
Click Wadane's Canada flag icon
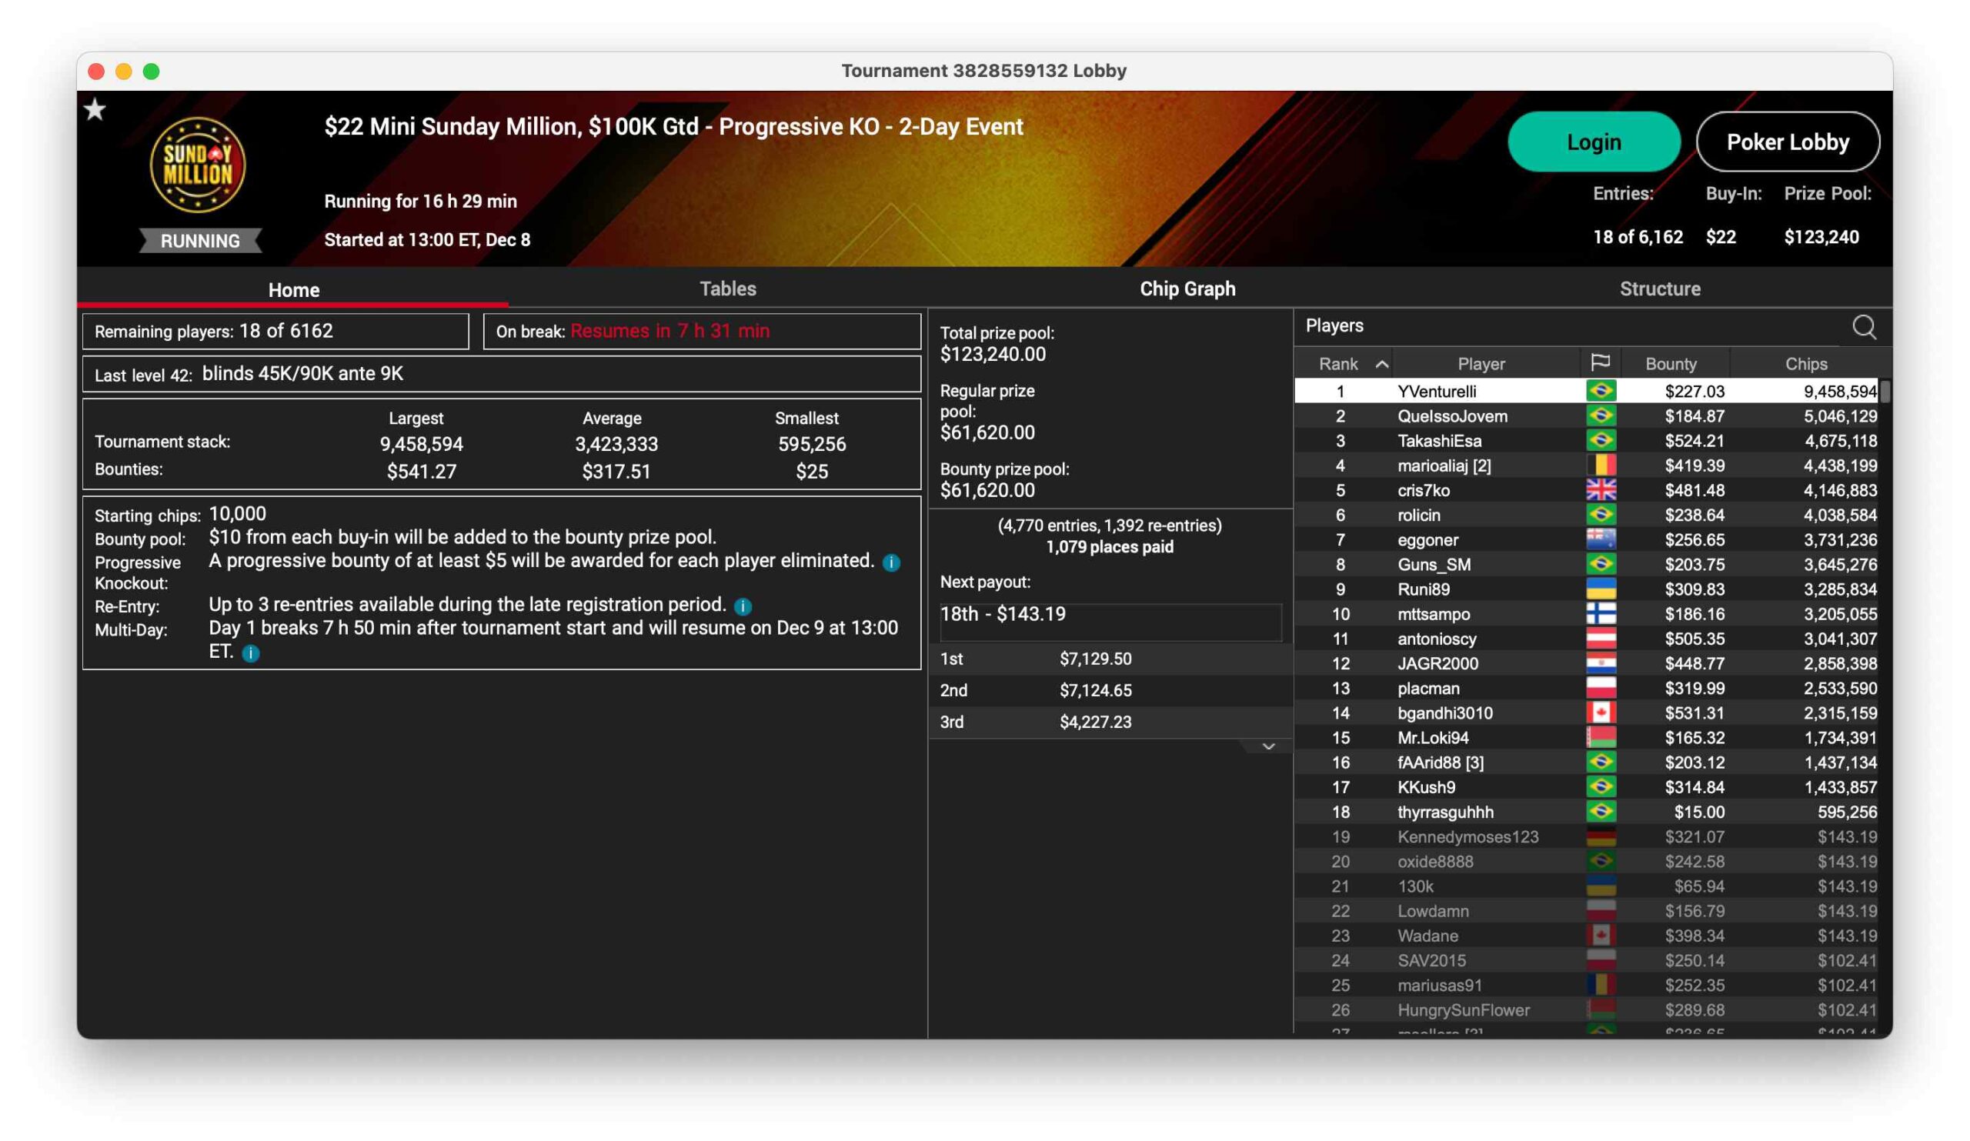tap(1601, 936)
